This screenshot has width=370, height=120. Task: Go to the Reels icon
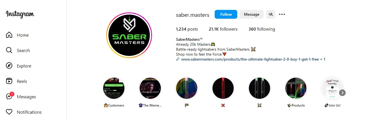pos(9,81)
